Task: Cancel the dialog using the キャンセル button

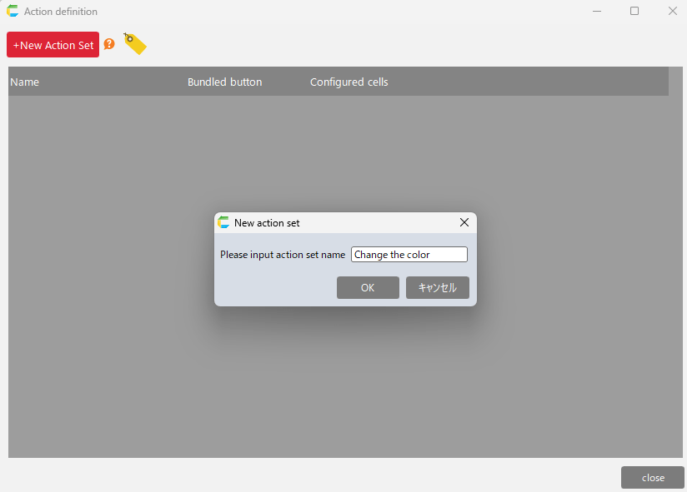Action: 438,288
